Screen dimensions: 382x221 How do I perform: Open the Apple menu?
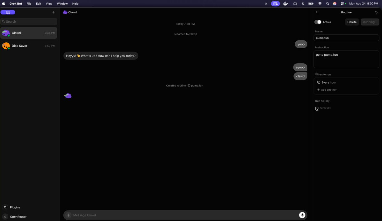click(x=4, y=3)
